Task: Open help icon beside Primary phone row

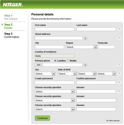Action: [119, 65]
